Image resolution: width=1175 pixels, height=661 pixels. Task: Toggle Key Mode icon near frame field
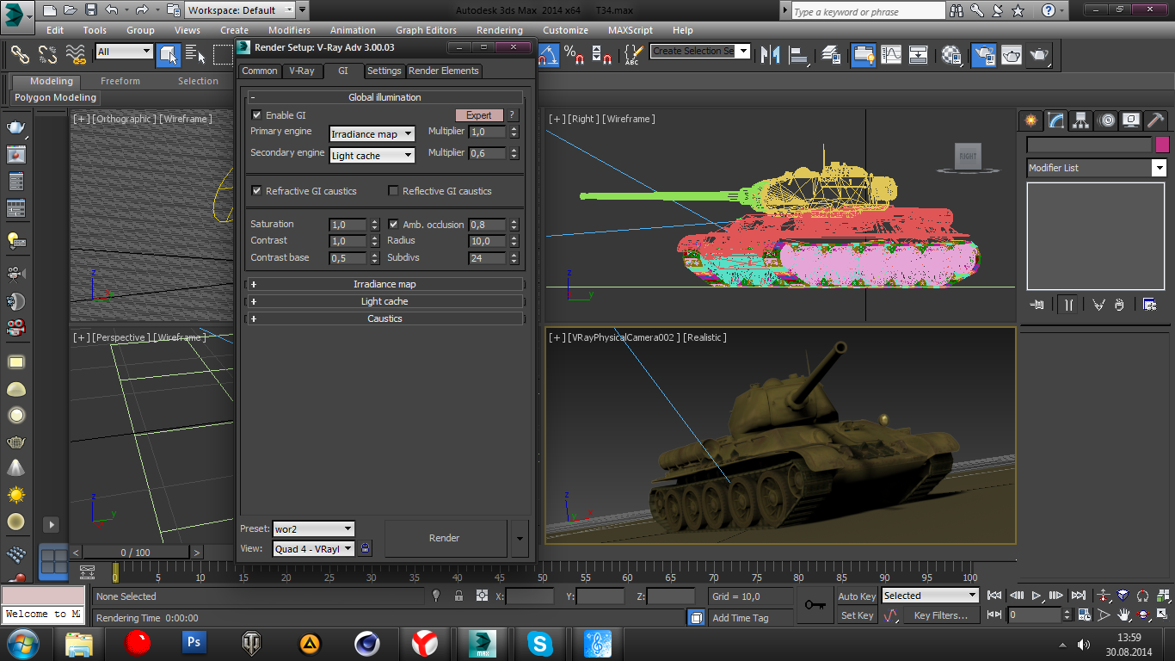[994, 615]
